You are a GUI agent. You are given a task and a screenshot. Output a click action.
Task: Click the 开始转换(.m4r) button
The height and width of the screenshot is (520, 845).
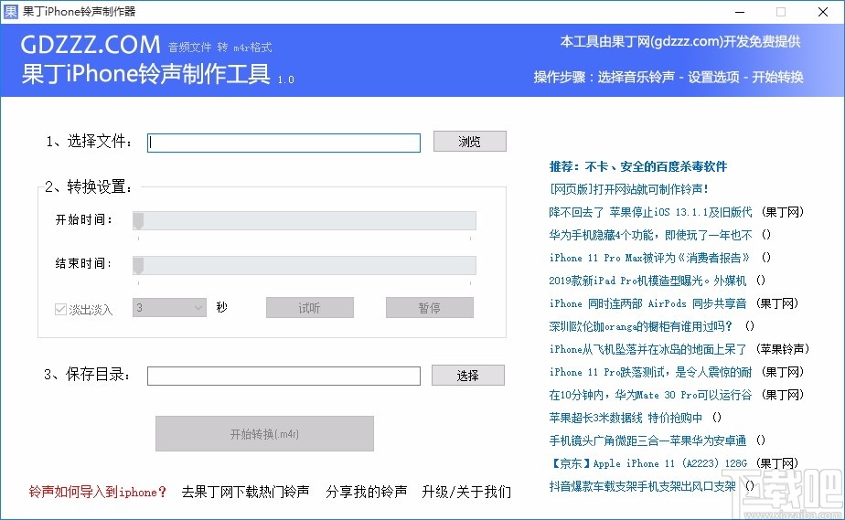pyautogui.click(x=264, y=434)
